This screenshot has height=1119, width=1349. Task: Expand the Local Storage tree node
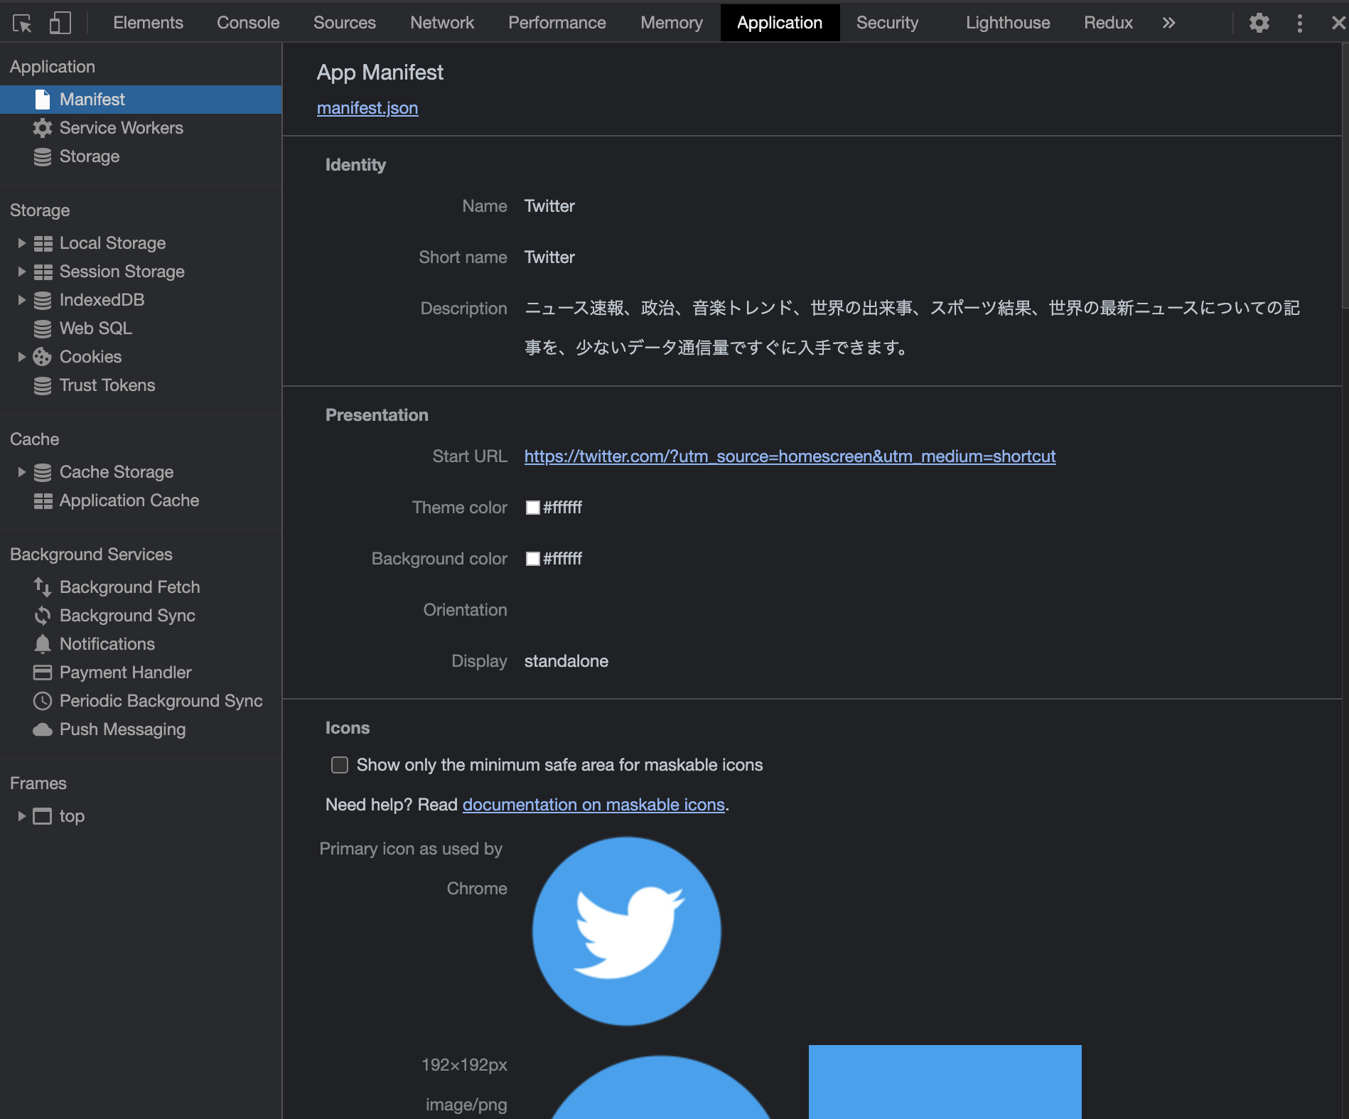[x=21, y=243]
